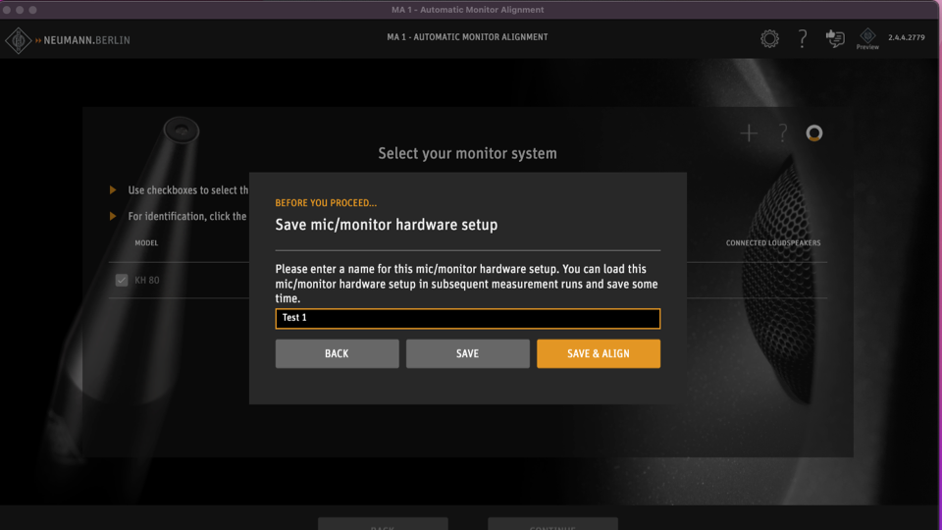The width and height of the screenshot is (942, 530).
Task: Click the KH 80 model label
Action: click(146, 280)
